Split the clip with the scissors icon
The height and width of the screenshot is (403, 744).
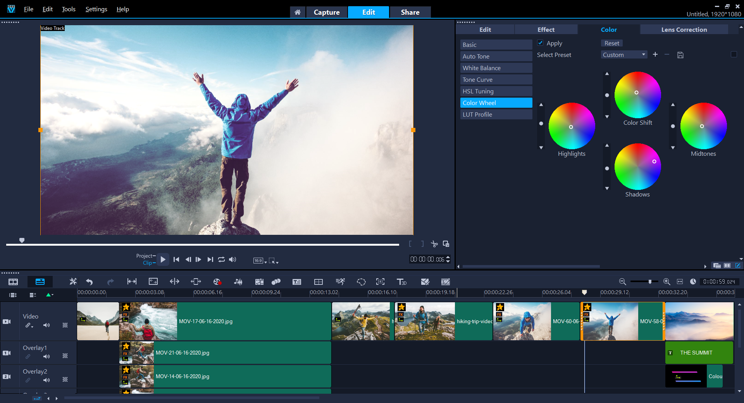434,244
